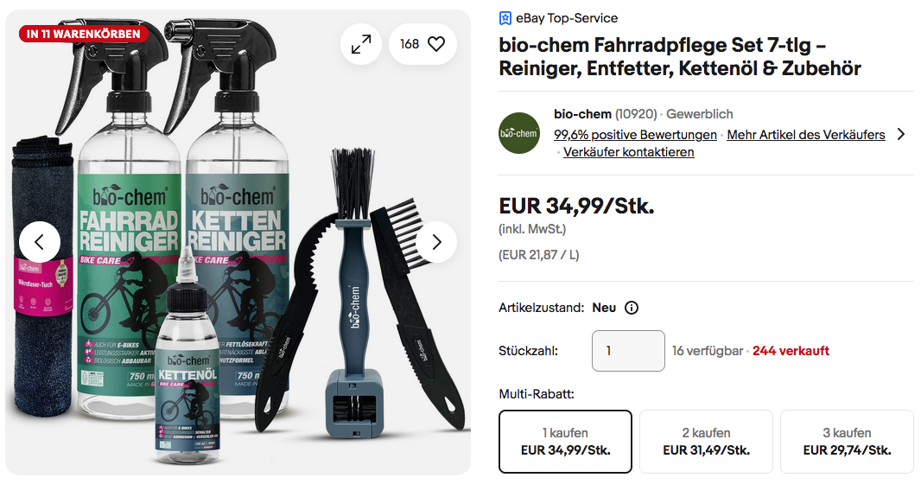Open Mehr Artikel des Verkäufers link
The height and width of the screenshot is (484, 921).
(x=806, y=135)
